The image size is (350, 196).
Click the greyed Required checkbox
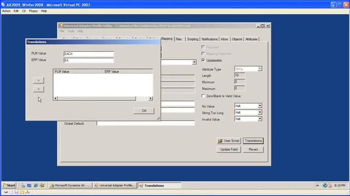203,47
